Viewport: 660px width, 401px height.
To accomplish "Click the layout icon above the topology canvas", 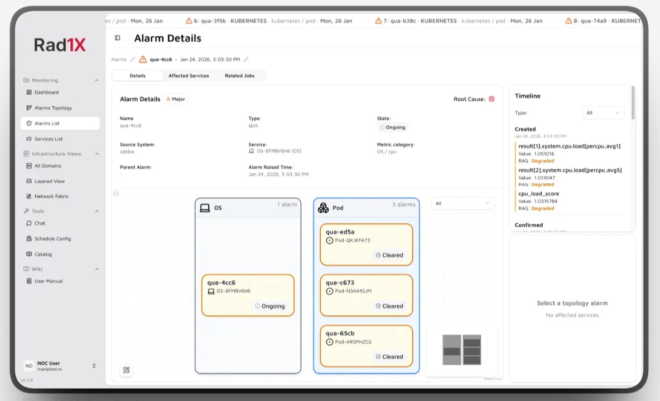I will [x=116, y=194].
